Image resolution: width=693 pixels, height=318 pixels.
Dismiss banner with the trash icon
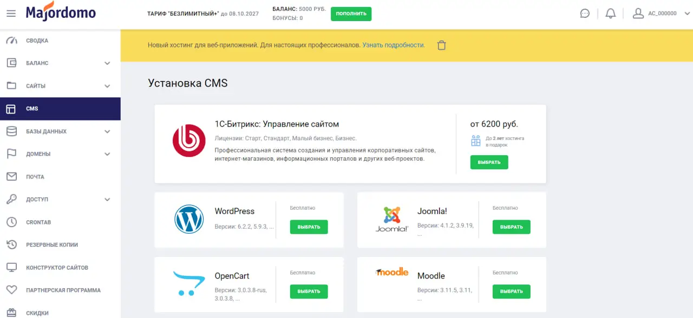click(442, 45)
